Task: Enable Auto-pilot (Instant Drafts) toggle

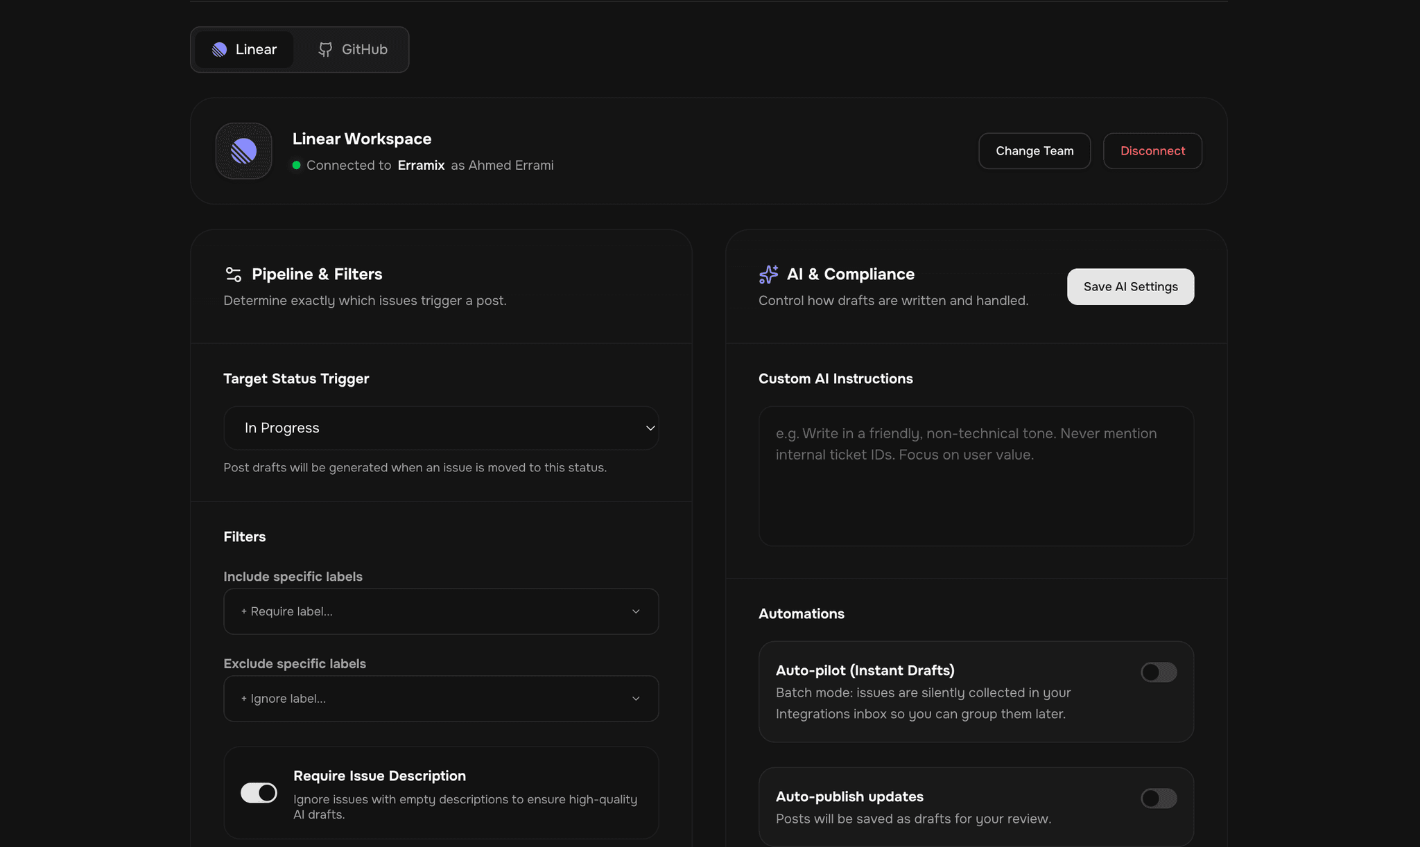Action: tap(1159, 672)
